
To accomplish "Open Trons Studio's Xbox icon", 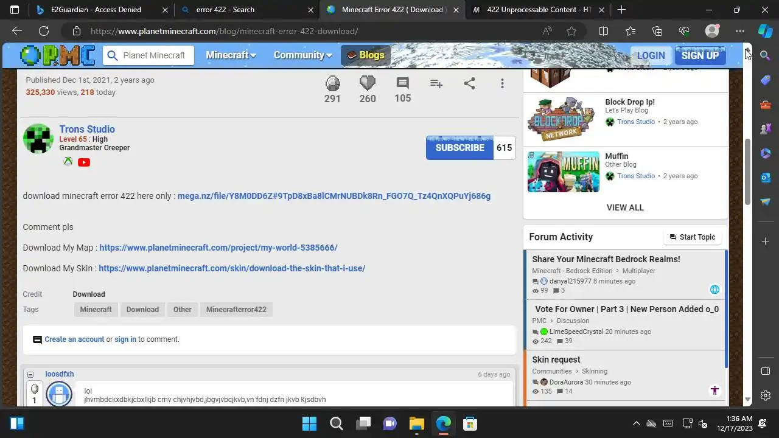I will (68, 162).
